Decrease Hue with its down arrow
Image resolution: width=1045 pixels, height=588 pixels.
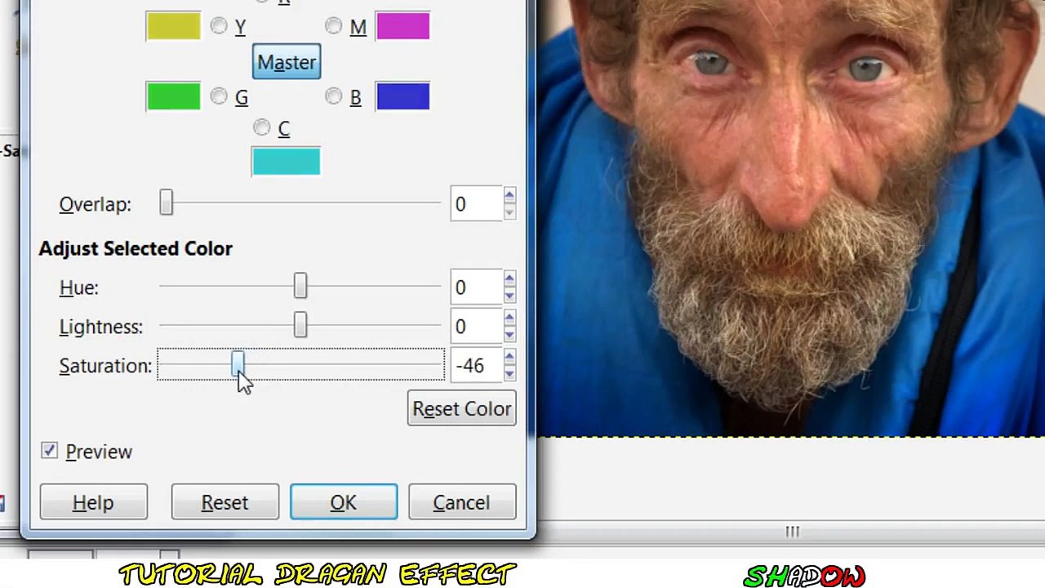pyautogui.click(x=509, y=296)
